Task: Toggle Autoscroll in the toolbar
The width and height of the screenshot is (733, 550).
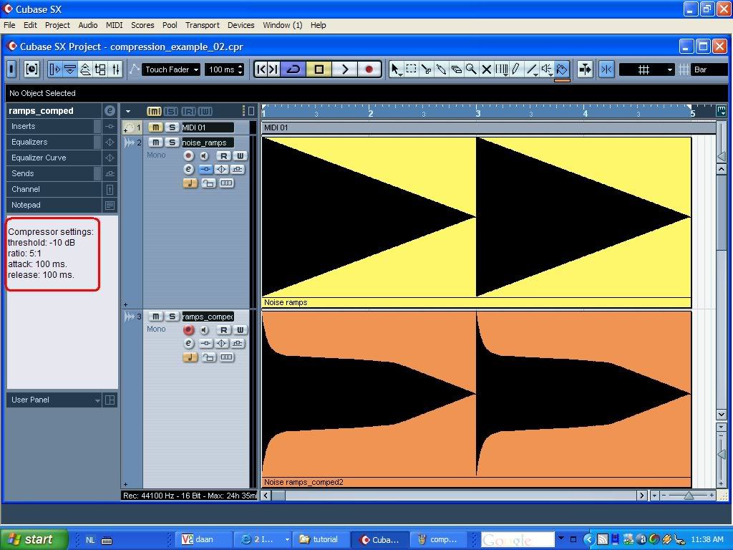Action: tap(585, 69)
